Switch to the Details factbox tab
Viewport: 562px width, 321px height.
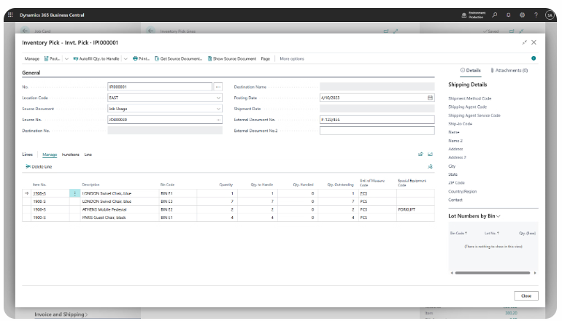[471, 71]
